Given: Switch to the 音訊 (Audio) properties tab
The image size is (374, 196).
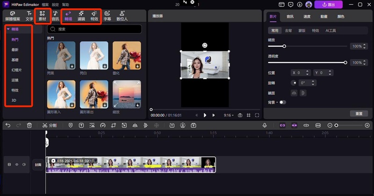Looking at the screenshot, I should [x=290, y=16].
